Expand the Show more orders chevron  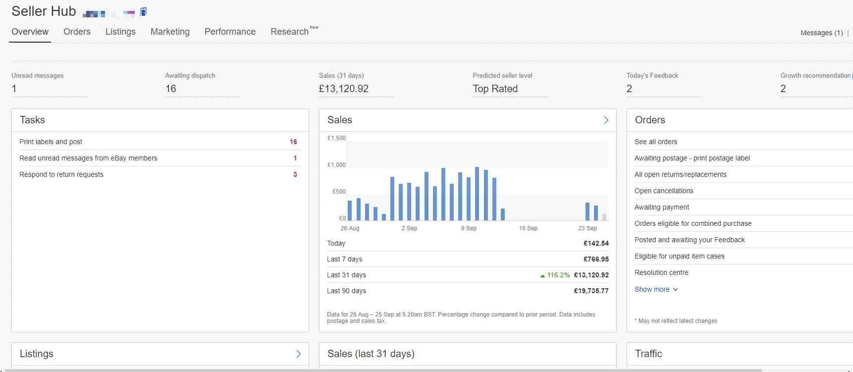675,289
